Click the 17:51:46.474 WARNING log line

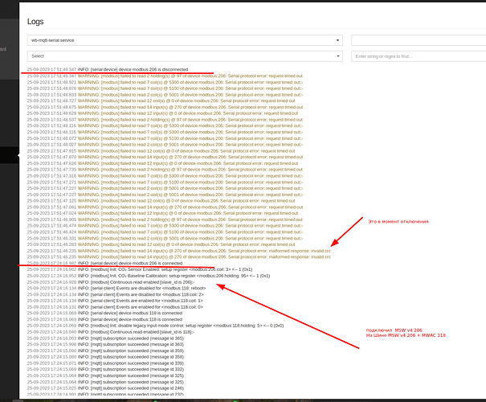click(x=165, y=225)
